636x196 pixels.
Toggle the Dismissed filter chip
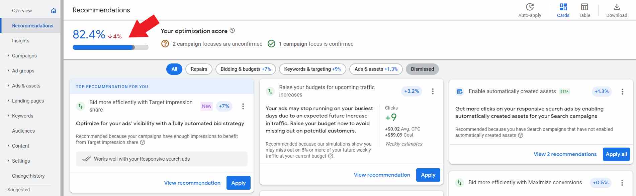422,69
